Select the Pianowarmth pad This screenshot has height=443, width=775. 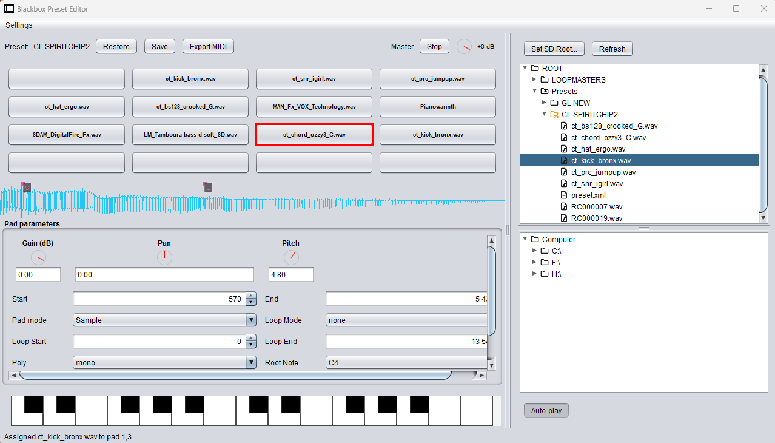pyautogui.click(x=437, y=107)
